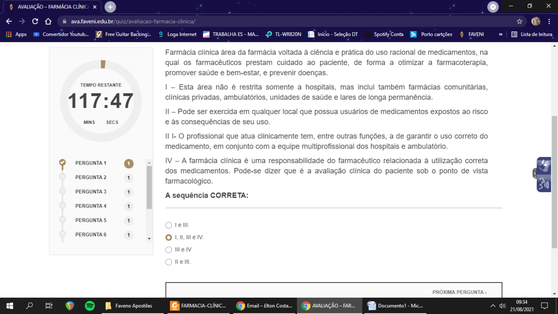558x314 pixels.
Task: Click the browser home icon
Action: click(x=48, y=22)
